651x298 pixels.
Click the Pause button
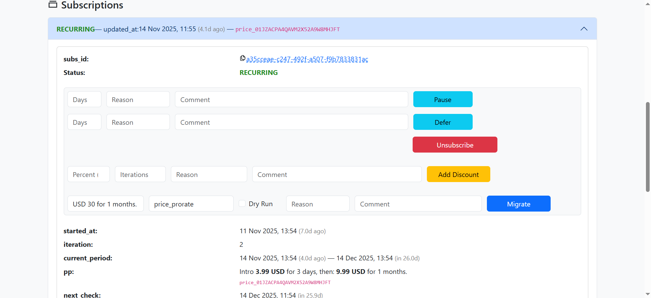click(x=443, y=99)
